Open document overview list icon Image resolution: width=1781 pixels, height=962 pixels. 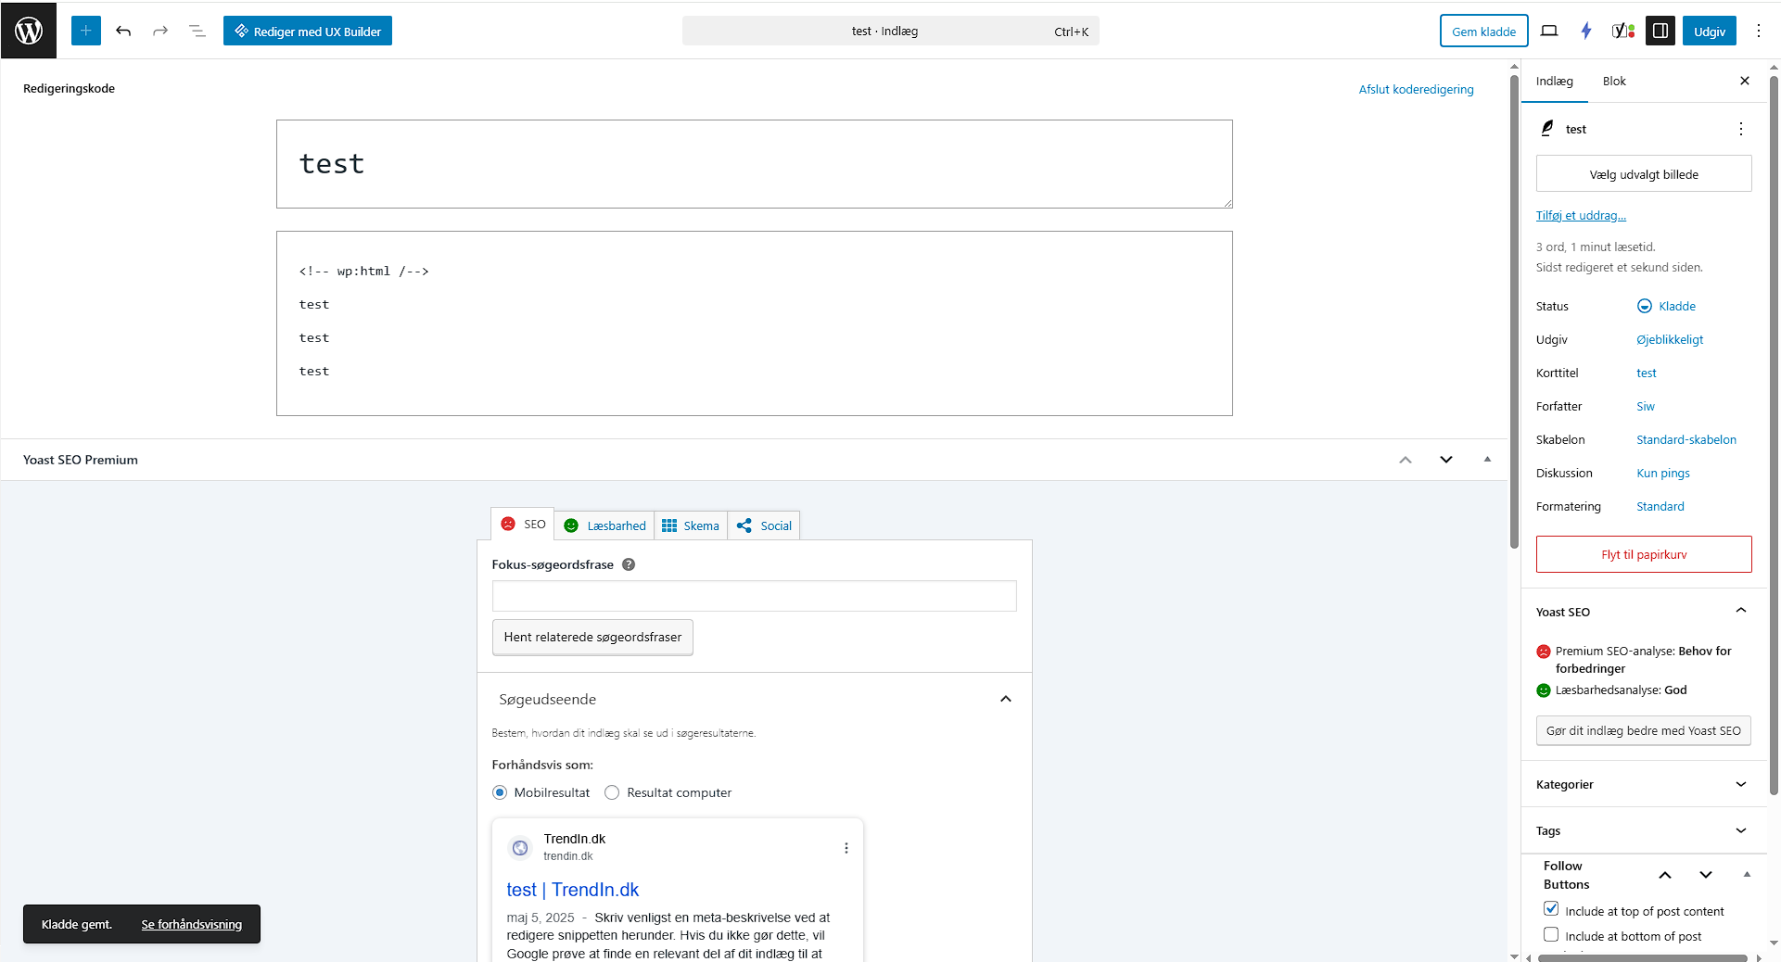coord(197,31)
